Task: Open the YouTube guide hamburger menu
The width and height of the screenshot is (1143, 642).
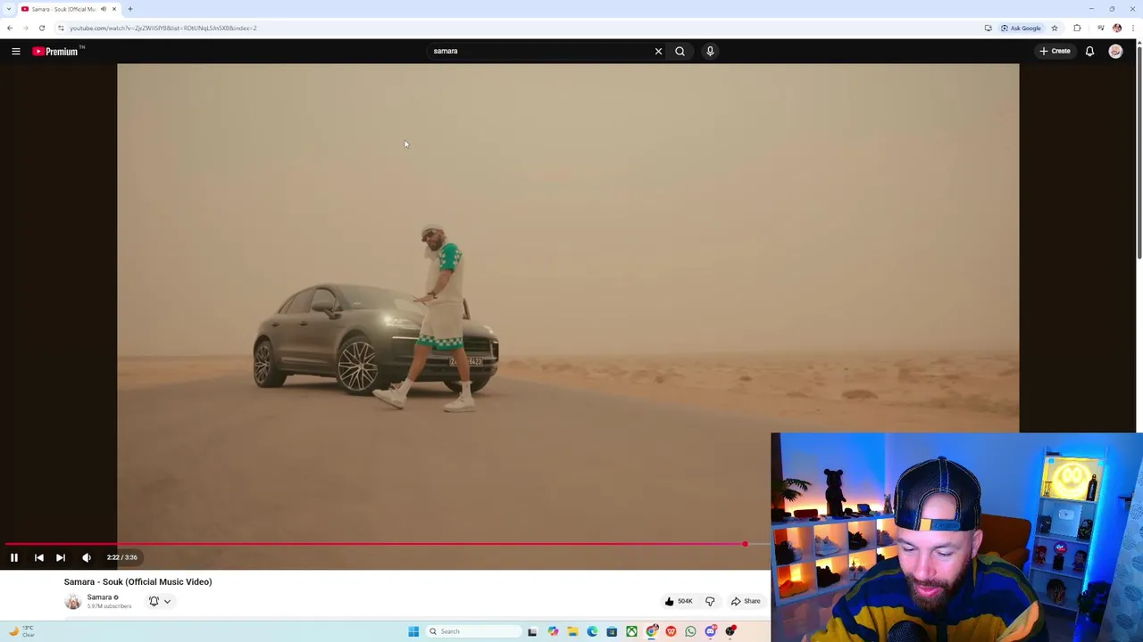Action: coord(16,52)
